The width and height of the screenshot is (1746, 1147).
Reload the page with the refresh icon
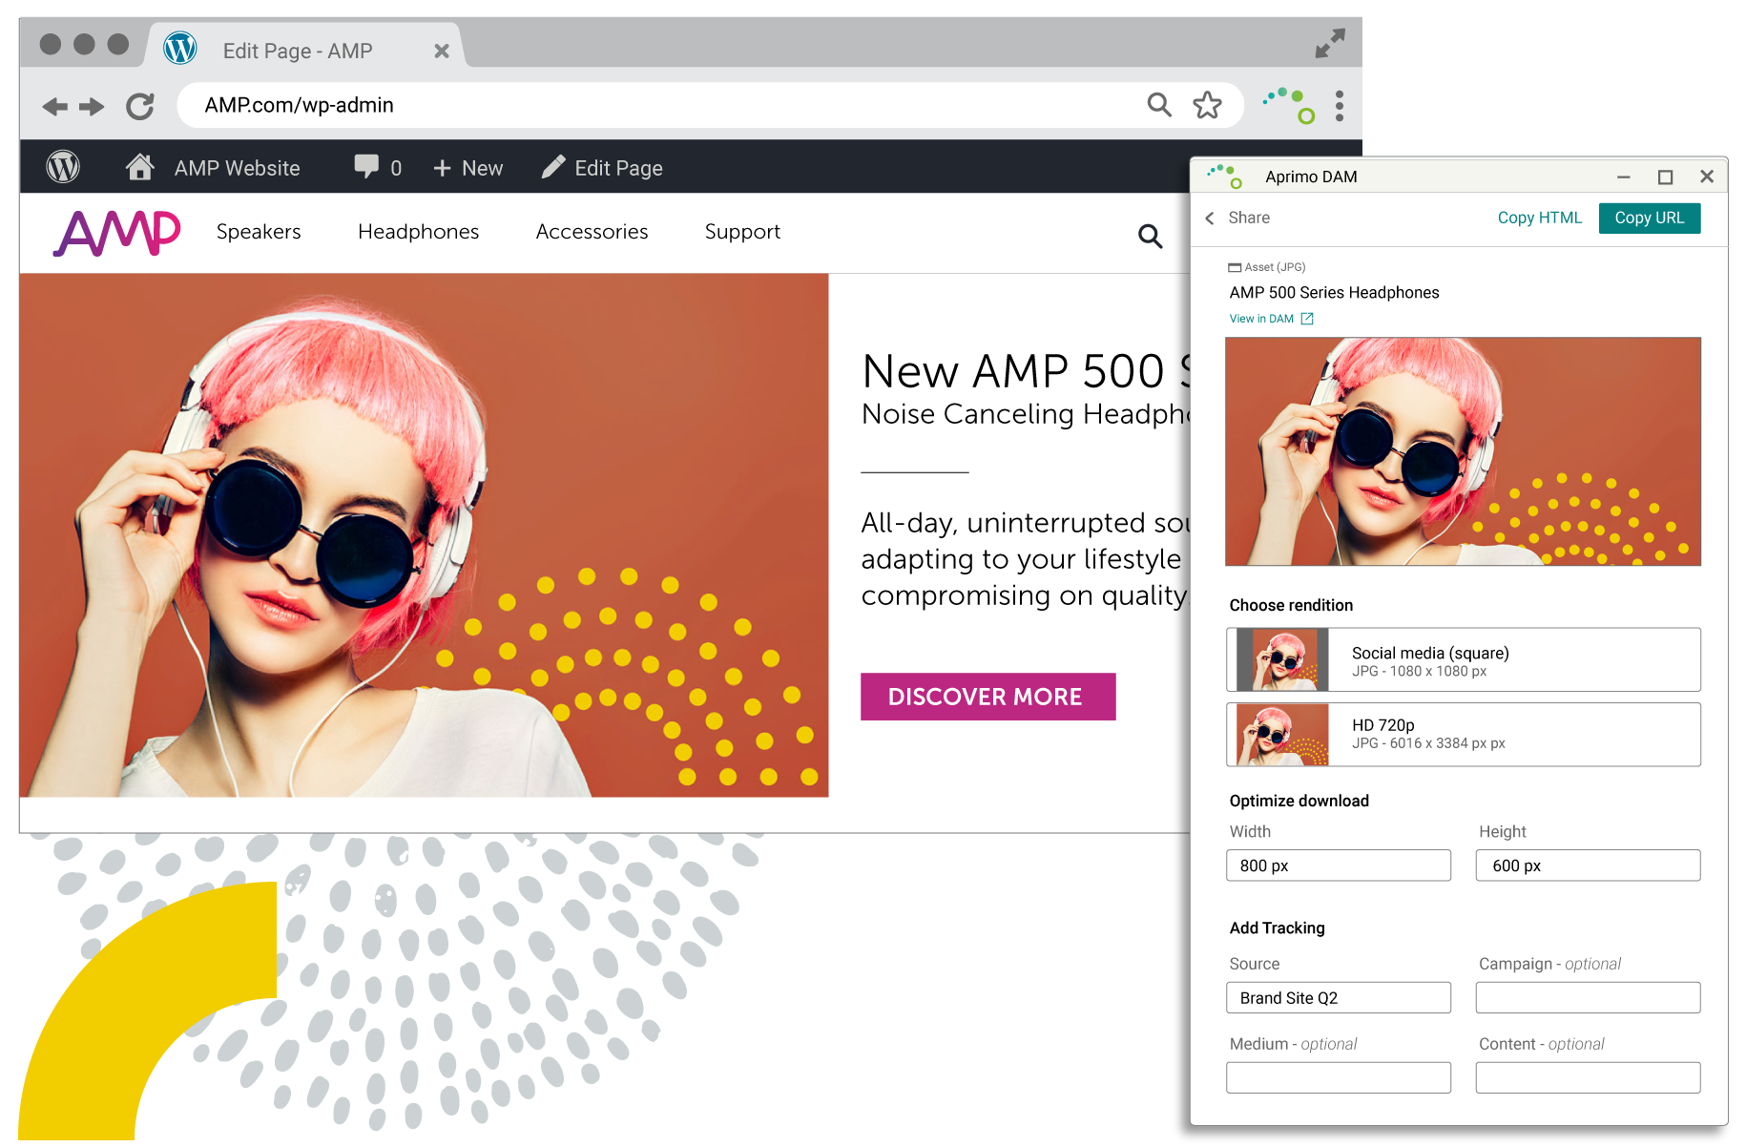(x=140, y=106)
